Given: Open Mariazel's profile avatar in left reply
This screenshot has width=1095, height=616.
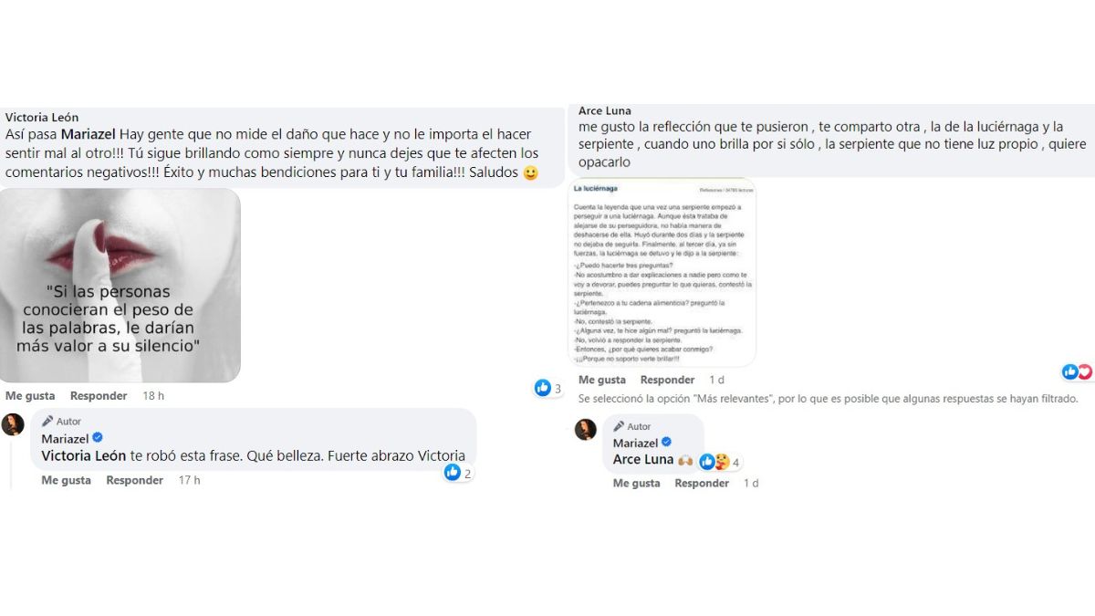Looking at the screenshot, I should pos(13,424).
